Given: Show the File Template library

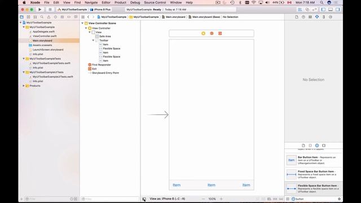Looking at the screenshot, I should pyautogui.click(x=303, y=145).
